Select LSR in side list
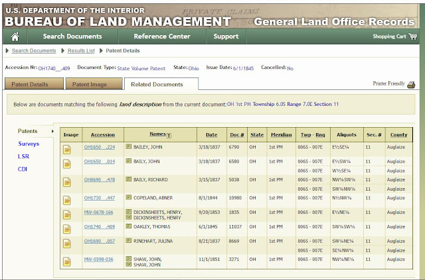 [x=24, y=156]
